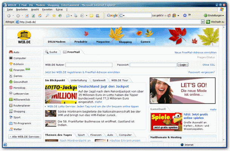Switch to the Unterhaltung tab
Screen dimensions: 230x151
point(79,81)
